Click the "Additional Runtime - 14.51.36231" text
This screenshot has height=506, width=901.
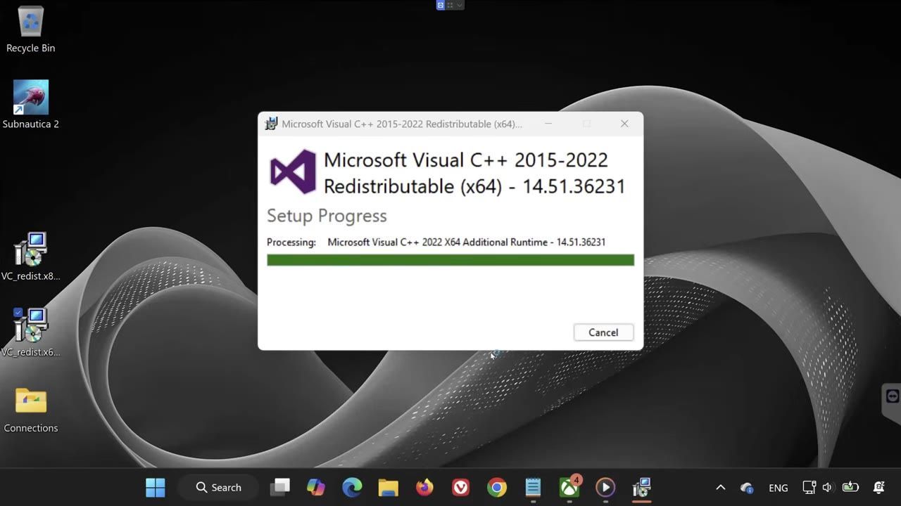[x=534, y=242]
